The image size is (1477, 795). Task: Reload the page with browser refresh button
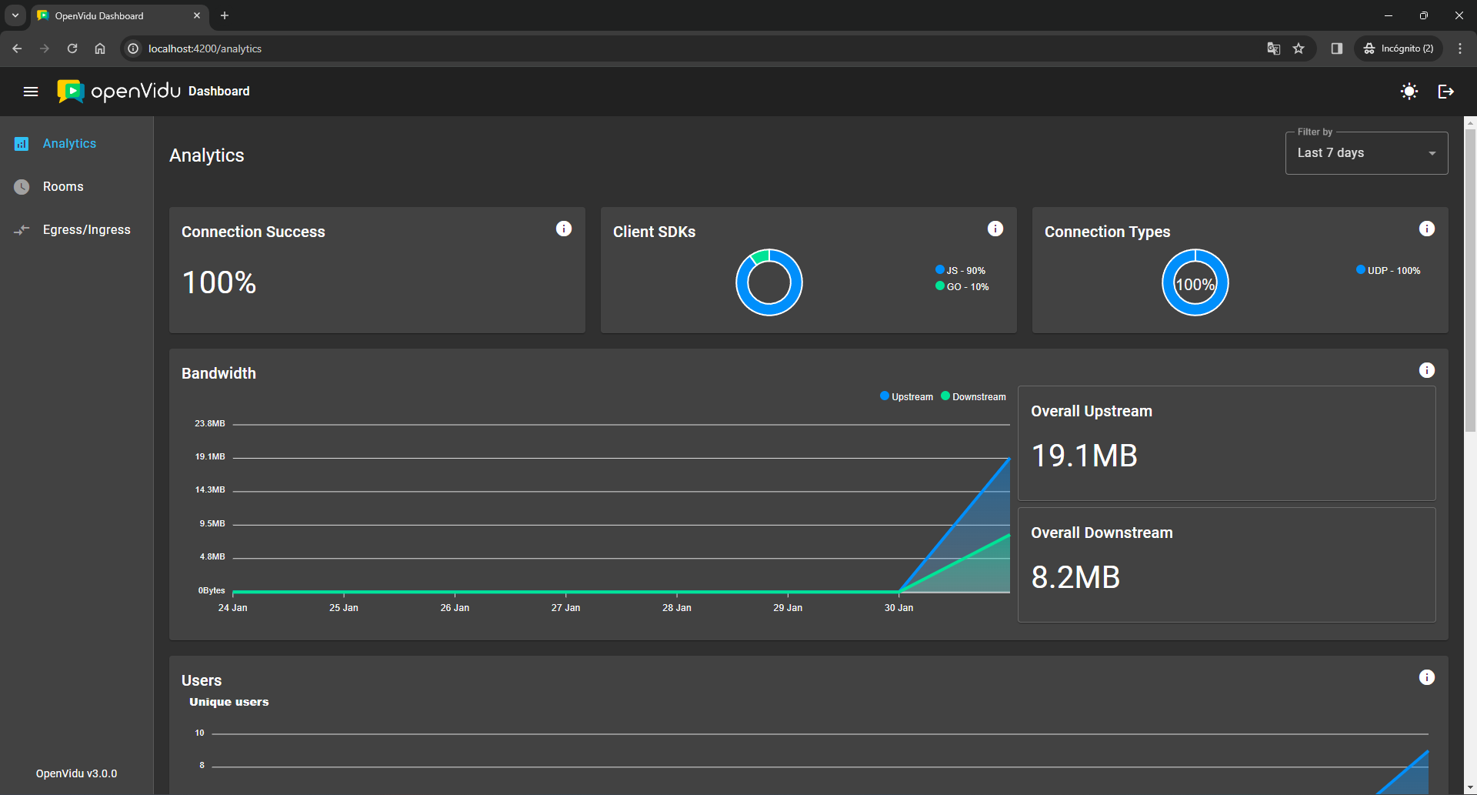(x=72, y=48)
